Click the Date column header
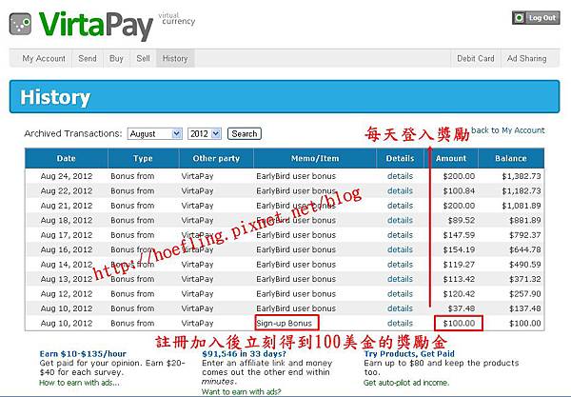Image resolution: width=571 pixels, height=397 pixels. 67,158
